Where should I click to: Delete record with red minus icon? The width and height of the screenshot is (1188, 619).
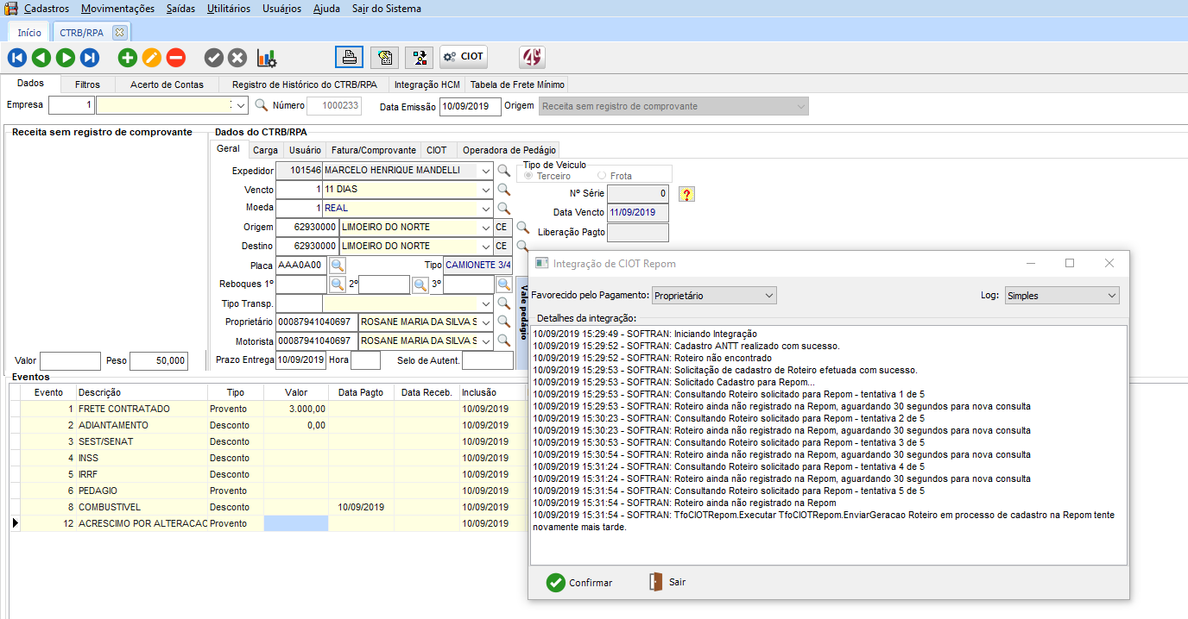[x=176, y=58]
